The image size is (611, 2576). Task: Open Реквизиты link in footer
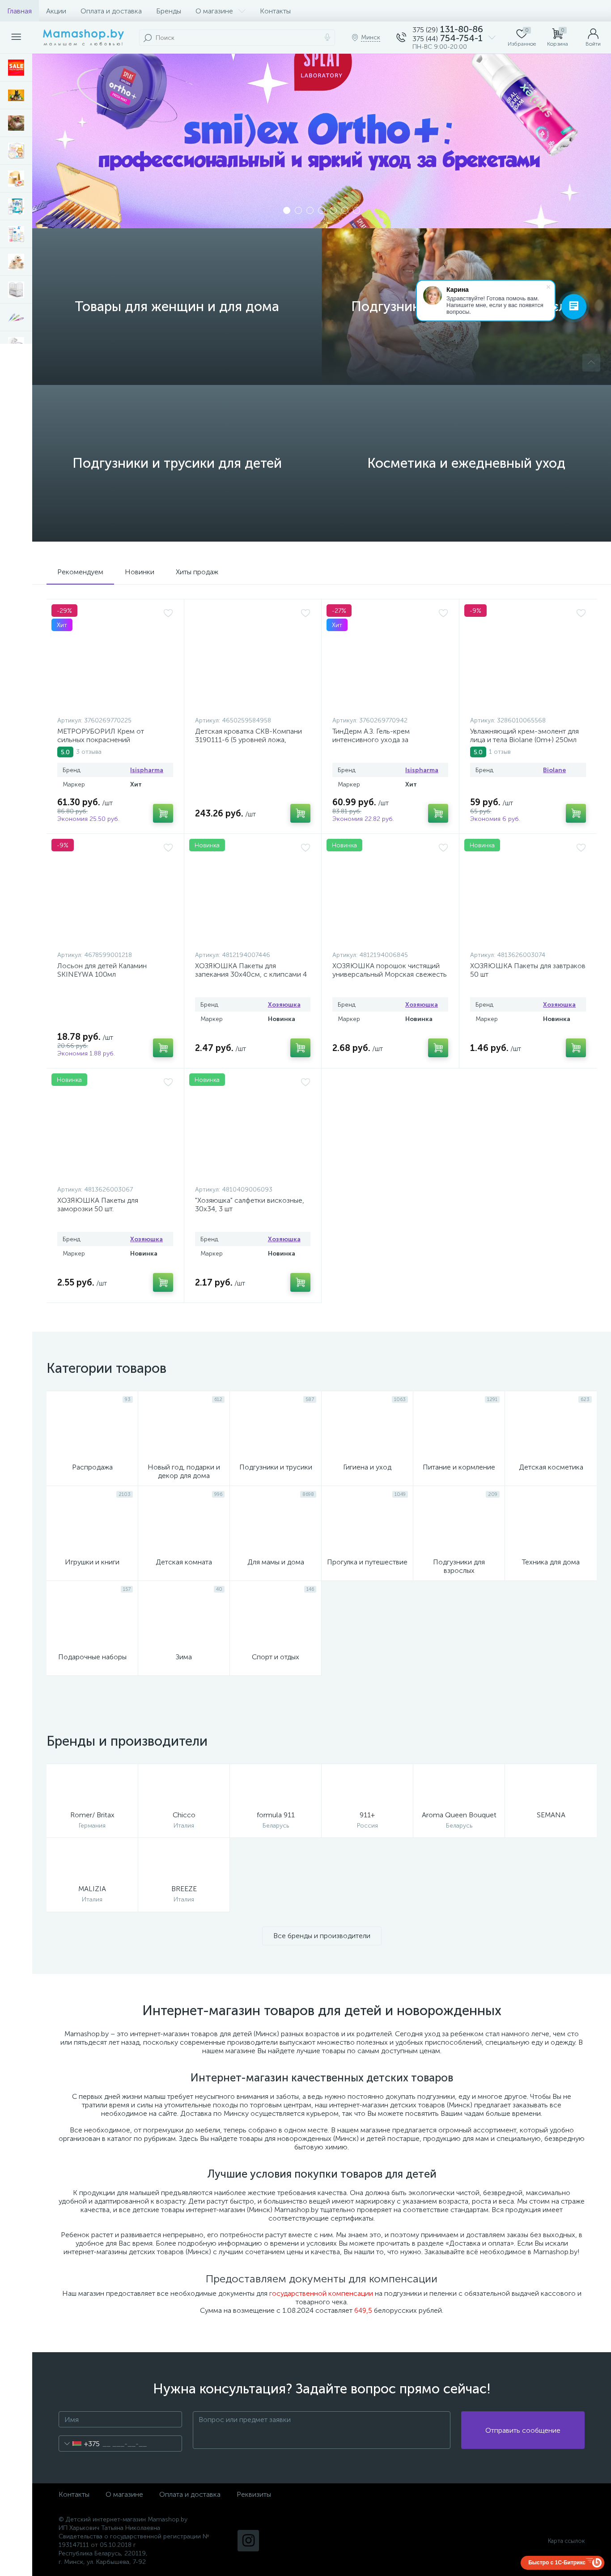[254, 2494]
